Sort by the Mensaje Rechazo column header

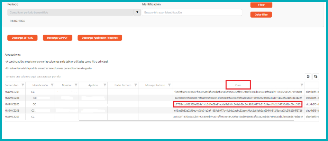(155, 85)
